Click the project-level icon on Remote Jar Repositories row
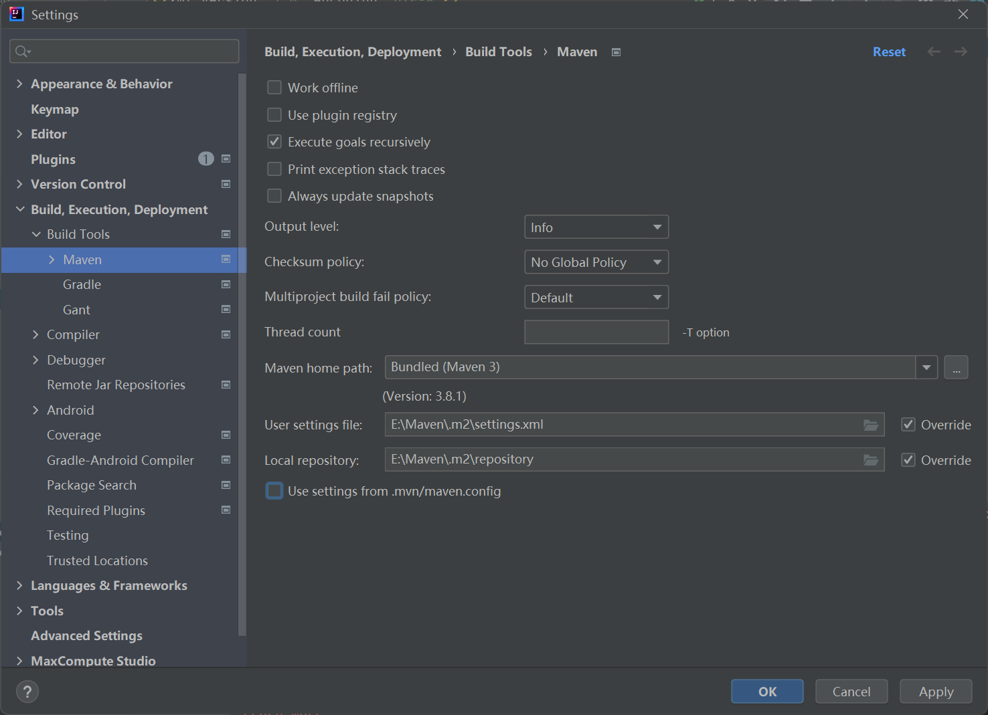 click(x=226, y=385)
